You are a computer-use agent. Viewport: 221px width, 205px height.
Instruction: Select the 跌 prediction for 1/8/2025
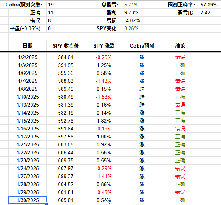[x=142, y=89]
